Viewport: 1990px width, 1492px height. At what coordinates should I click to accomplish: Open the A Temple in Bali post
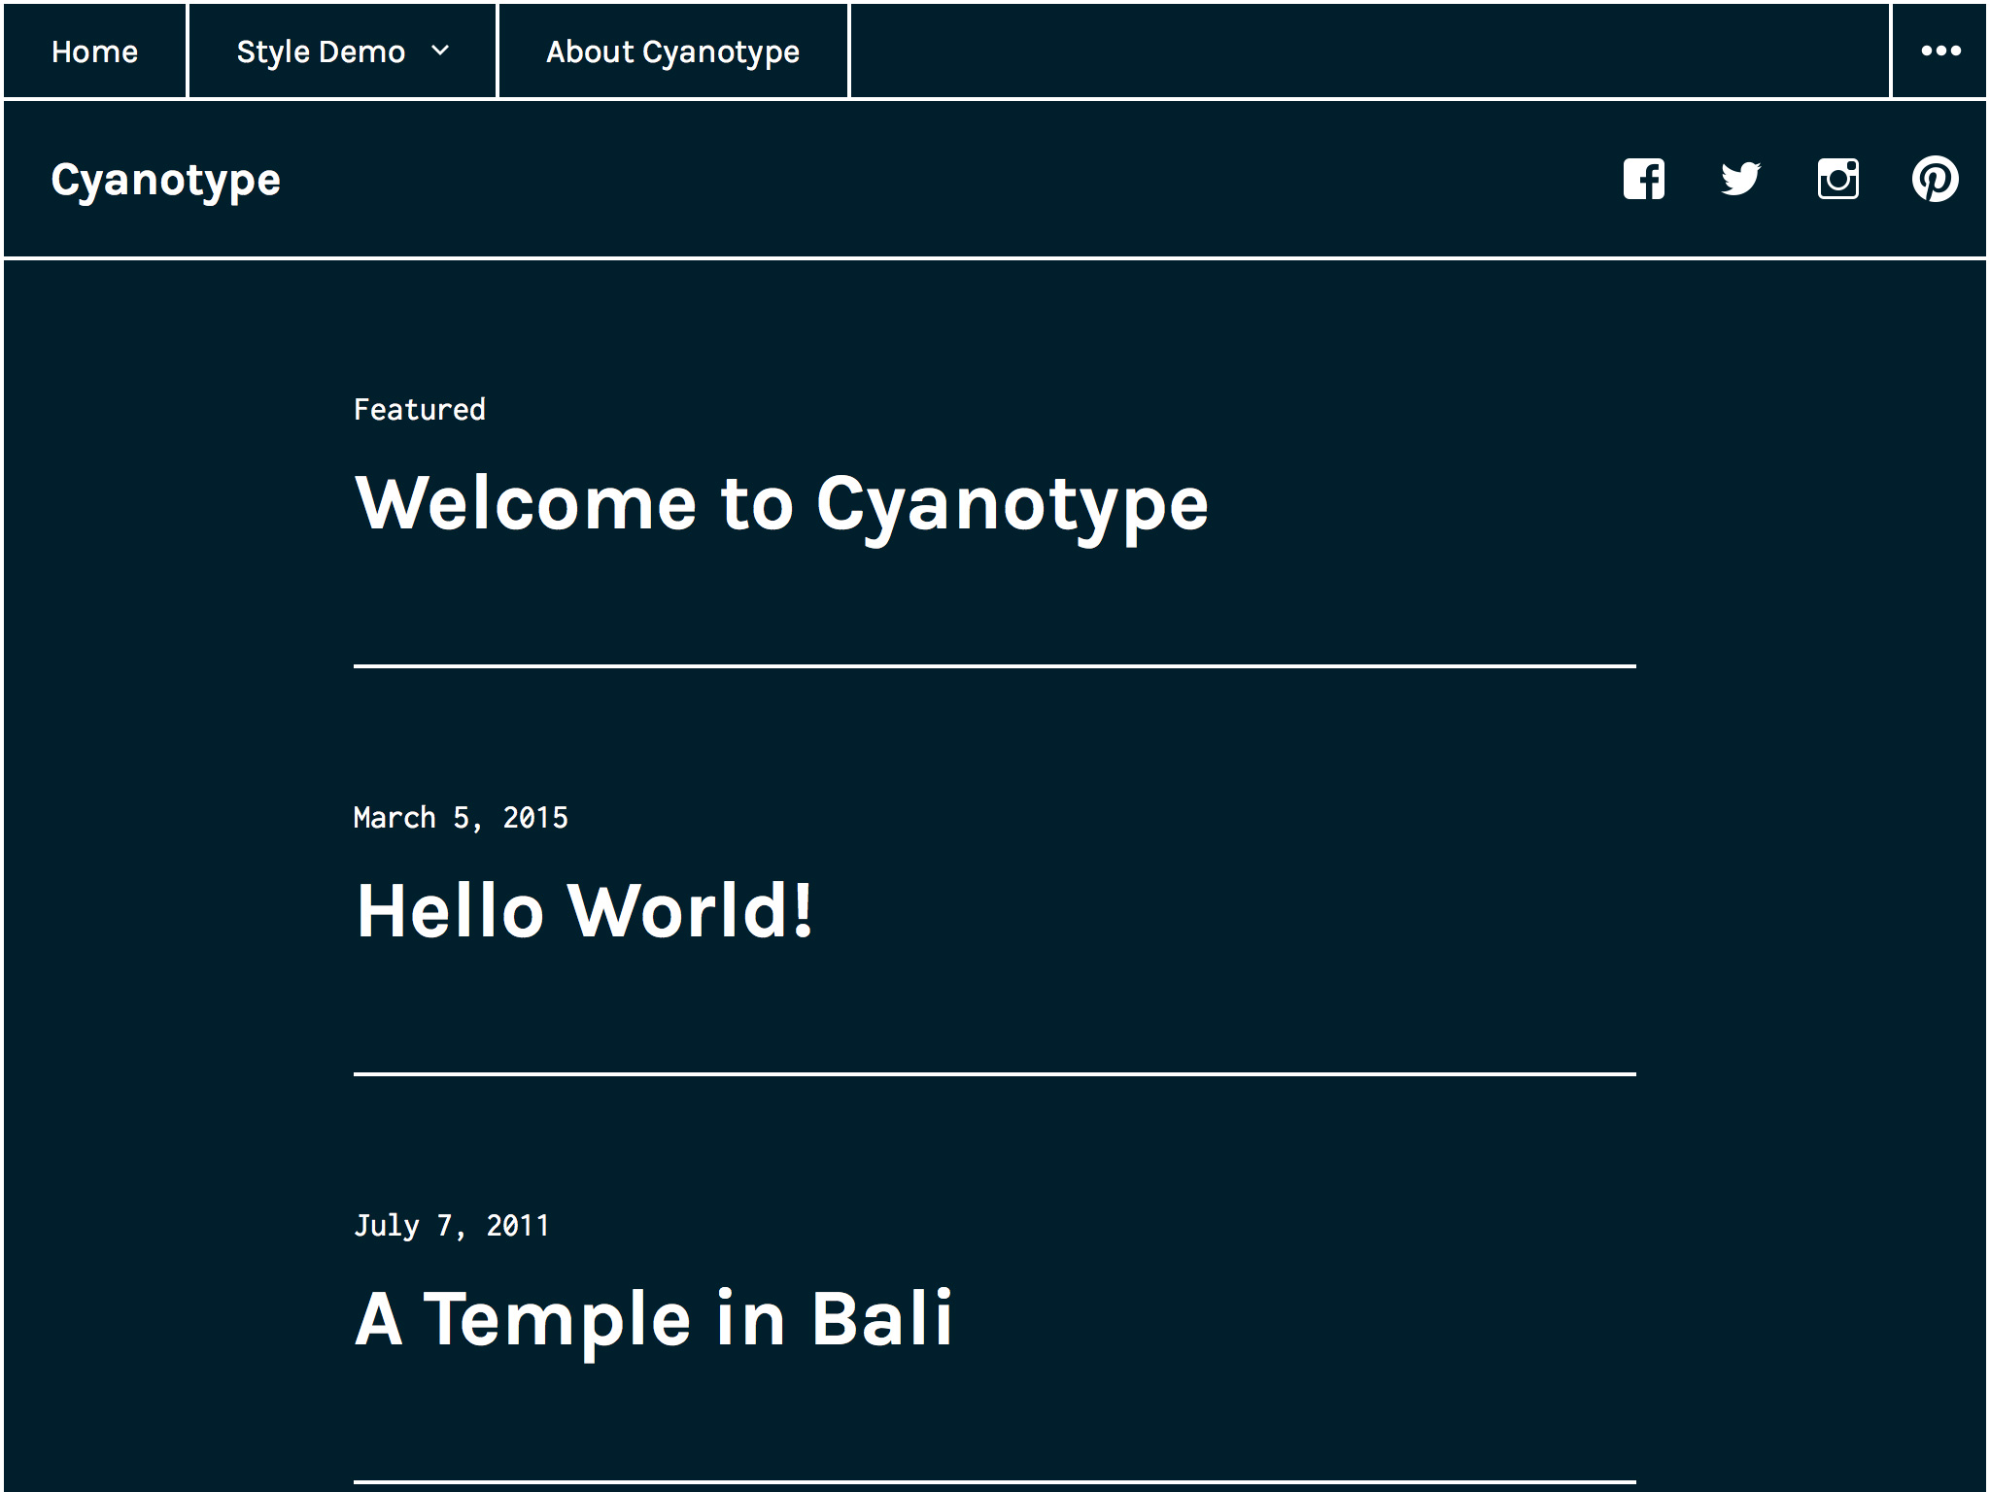(654, 1319)
